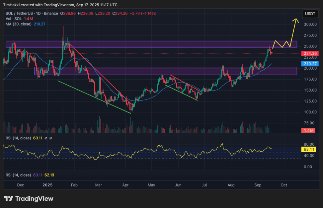Click the first empty-value symbol beside RSI 63.11

[x=46, y=138]
